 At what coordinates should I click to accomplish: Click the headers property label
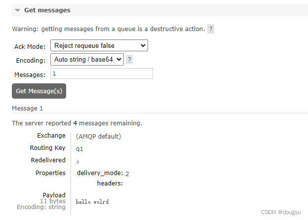[110, 183]
